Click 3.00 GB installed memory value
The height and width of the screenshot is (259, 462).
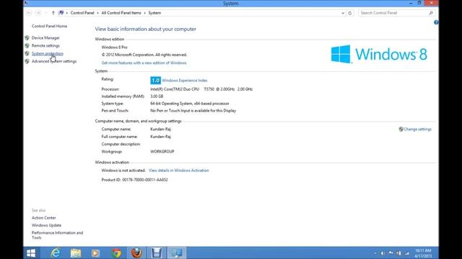(157, 96)
